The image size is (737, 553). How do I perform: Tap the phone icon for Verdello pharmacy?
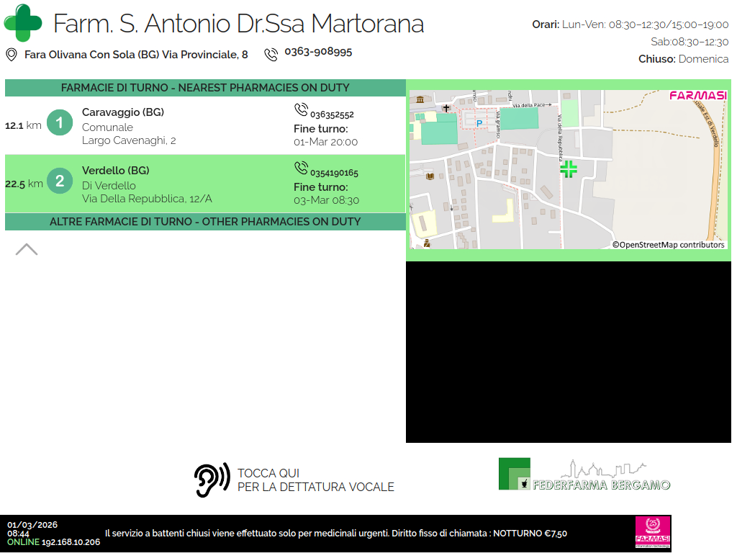[x=301, y=168]
